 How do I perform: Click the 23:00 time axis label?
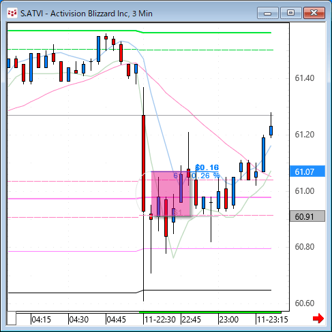coord(229,320)
